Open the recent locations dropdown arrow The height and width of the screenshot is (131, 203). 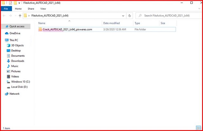16,16
